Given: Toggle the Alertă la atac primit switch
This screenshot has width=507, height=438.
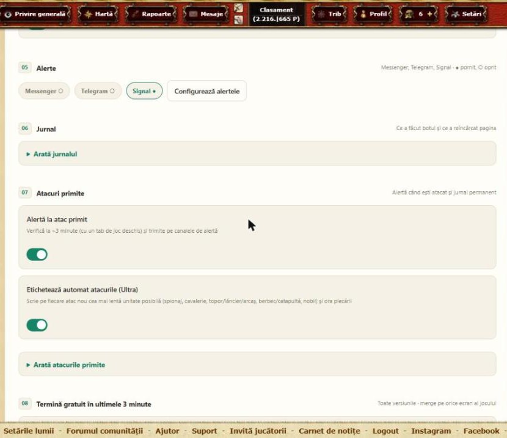Looking at the screenshot, I should pos(37,255).
